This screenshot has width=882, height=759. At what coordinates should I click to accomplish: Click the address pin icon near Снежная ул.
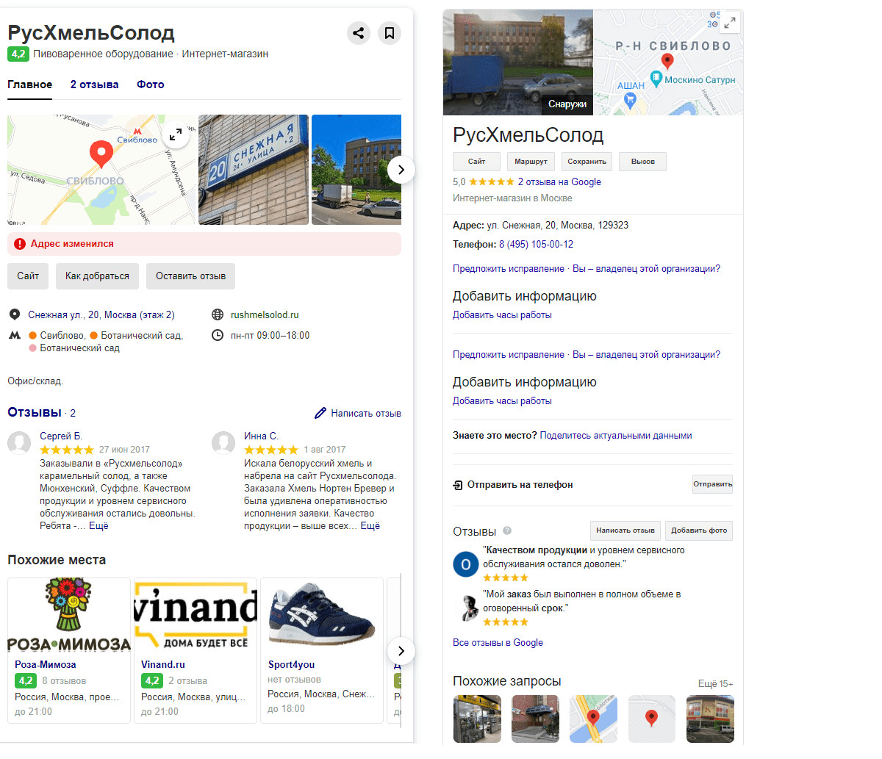pos(15,314)
